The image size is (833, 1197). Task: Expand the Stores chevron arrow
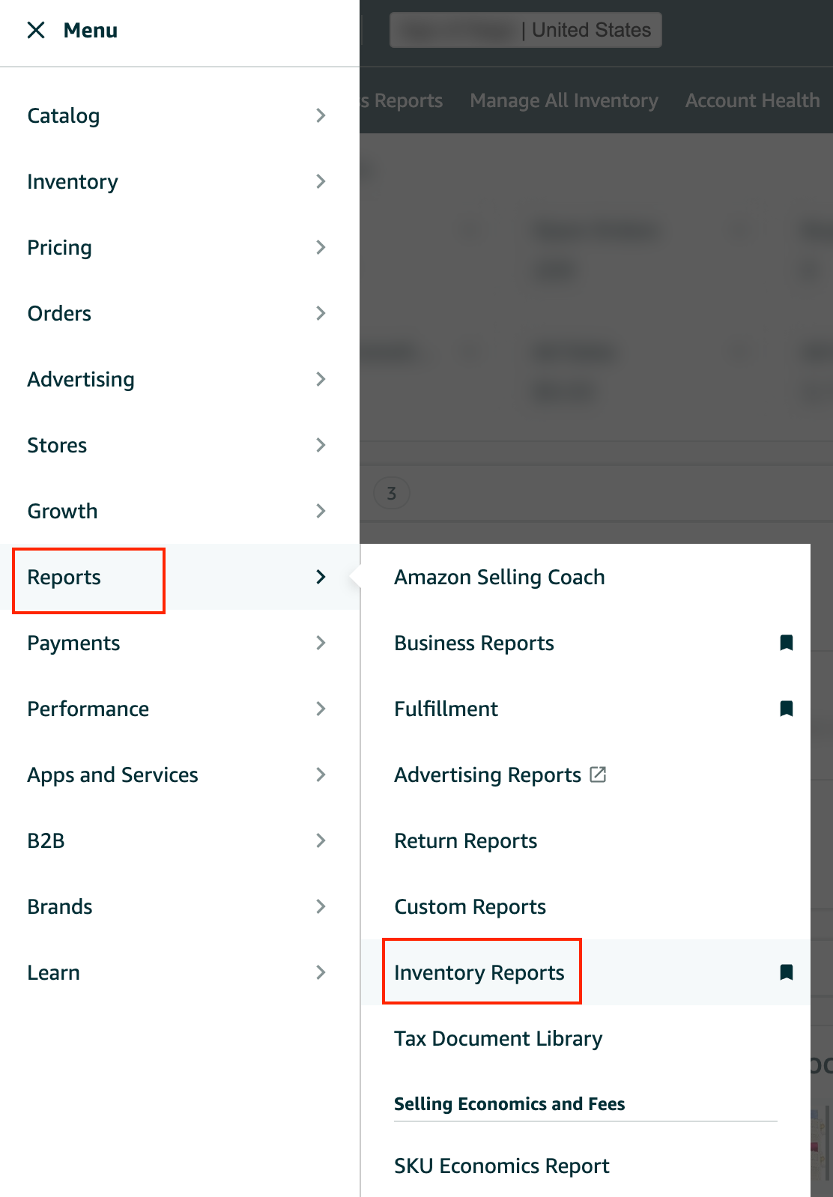coord(321,445)
